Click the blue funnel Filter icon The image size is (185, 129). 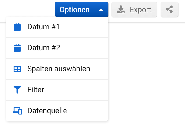(17, 90)
